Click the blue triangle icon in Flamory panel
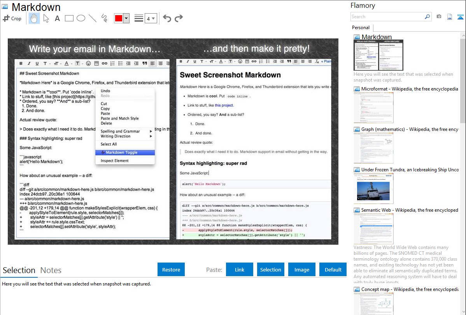 pyautogui.click(x=460, y=17)
